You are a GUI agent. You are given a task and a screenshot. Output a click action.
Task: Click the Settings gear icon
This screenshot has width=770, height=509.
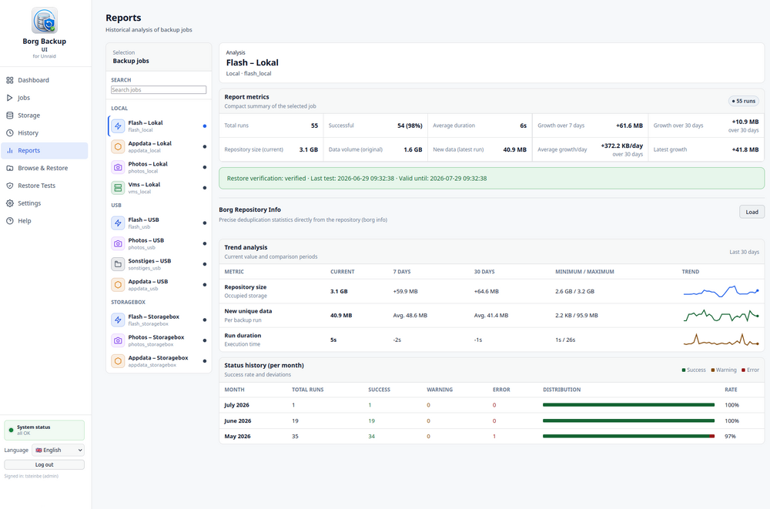(x=10, y=203)
